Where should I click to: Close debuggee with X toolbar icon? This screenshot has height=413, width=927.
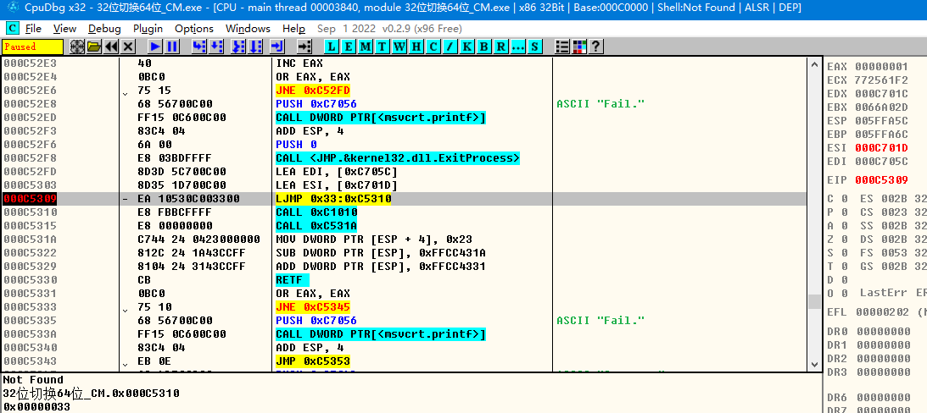click(128, 47)
